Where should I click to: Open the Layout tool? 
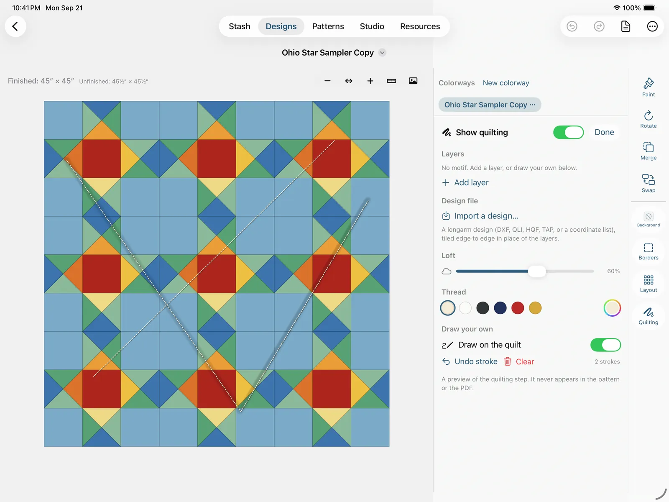tap(649, 284)
